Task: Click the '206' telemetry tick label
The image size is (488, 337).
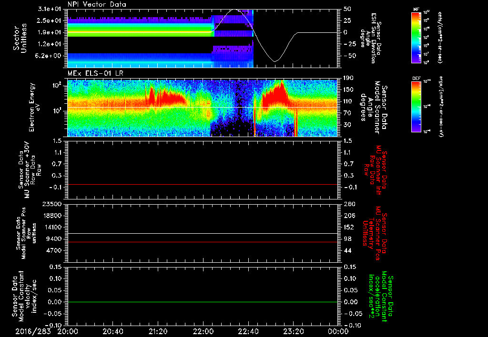Action: click(349, 216)
